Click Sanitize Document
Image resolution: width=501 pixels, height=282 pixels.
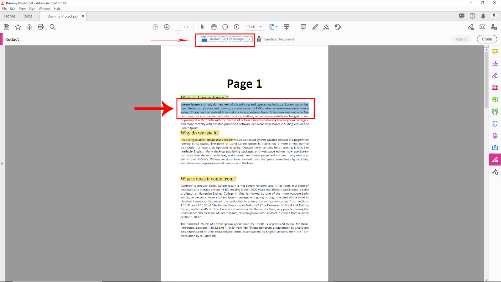coord(276,39)
